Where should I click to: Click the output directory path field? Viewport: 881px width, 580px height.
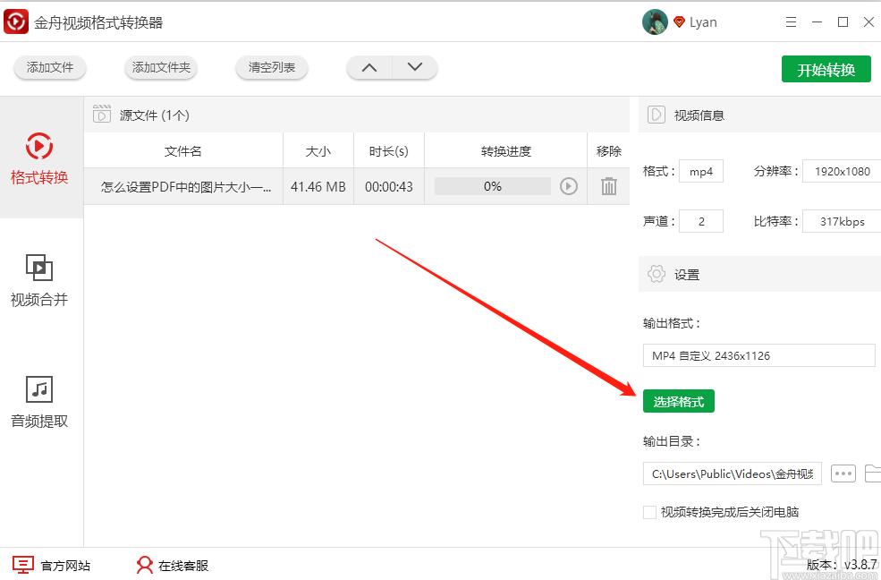[x=733, y=473]
